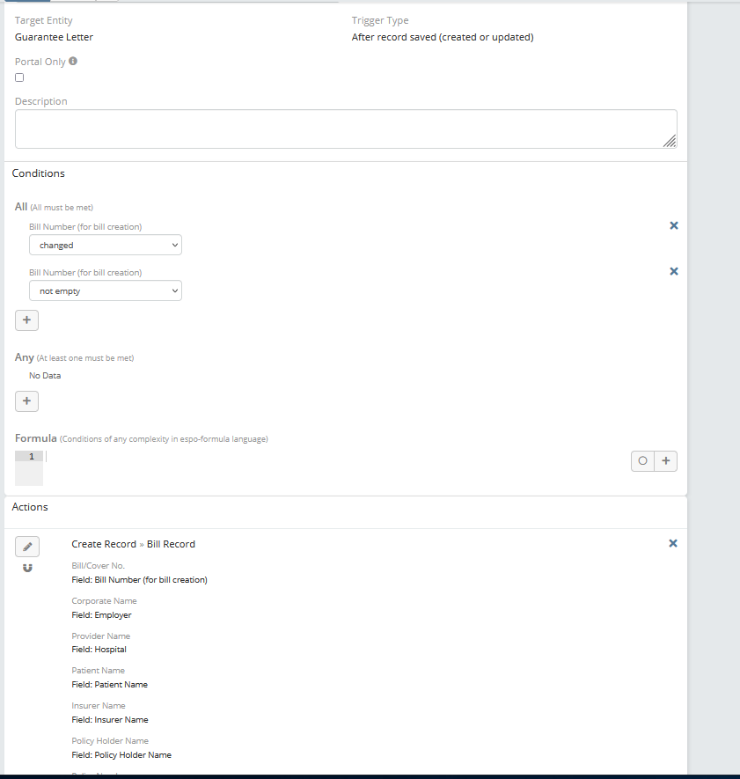This screenshot has width=740, height=779.
Task: Remove the 'changed' Bill Number condition
Action: [x=674, y=225]
